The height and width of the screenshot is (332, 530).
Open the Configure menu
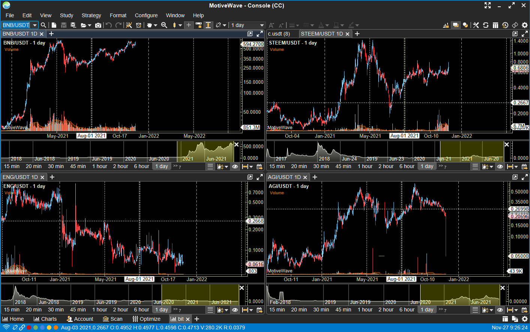tap(146, 15)
